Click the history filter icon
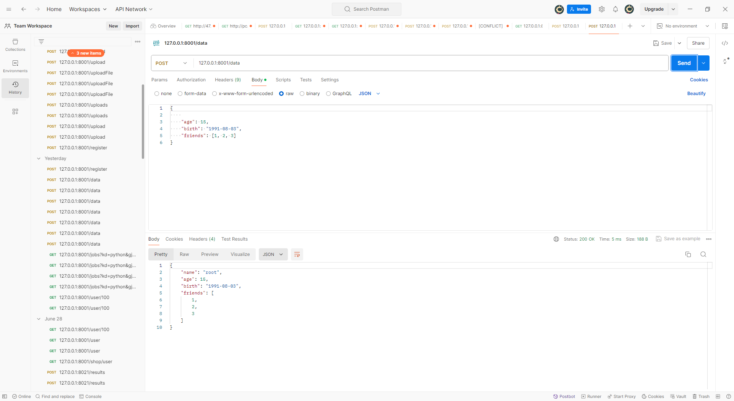The width and height of the screenshot is (734, 401). (x=41, y=42)
